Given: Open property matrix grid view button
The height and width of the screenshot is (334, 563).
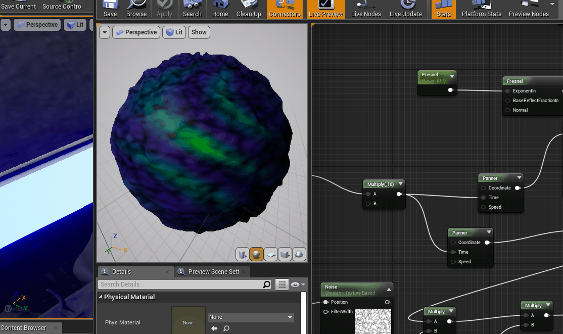Looking at the screenshot, I should click(282, 284).
